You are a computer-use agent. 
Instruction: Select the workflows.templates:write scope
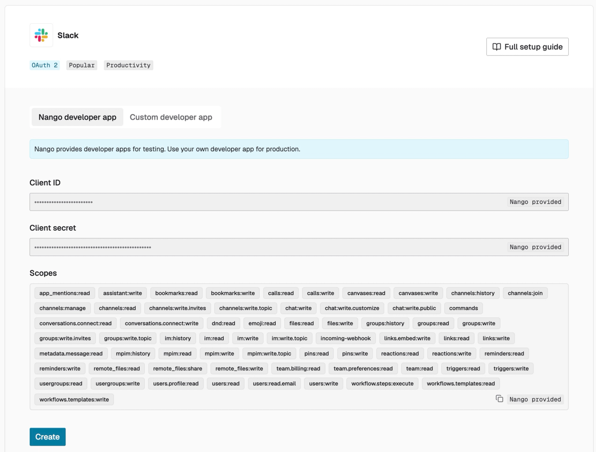(74, 399)
